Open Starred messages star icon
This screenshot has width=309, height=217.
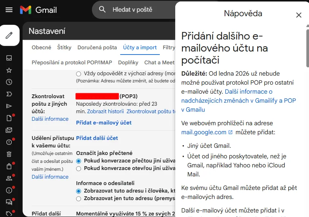(9, 70)
